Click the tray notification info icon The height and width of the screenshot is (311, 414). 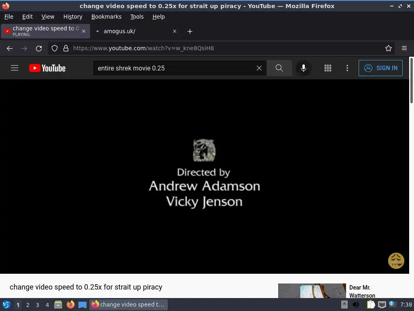click(x=392, y=304)
